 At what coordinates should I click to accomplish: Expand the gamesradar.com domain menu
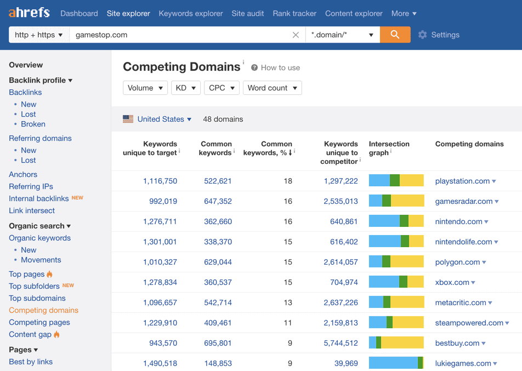[497, 202]
